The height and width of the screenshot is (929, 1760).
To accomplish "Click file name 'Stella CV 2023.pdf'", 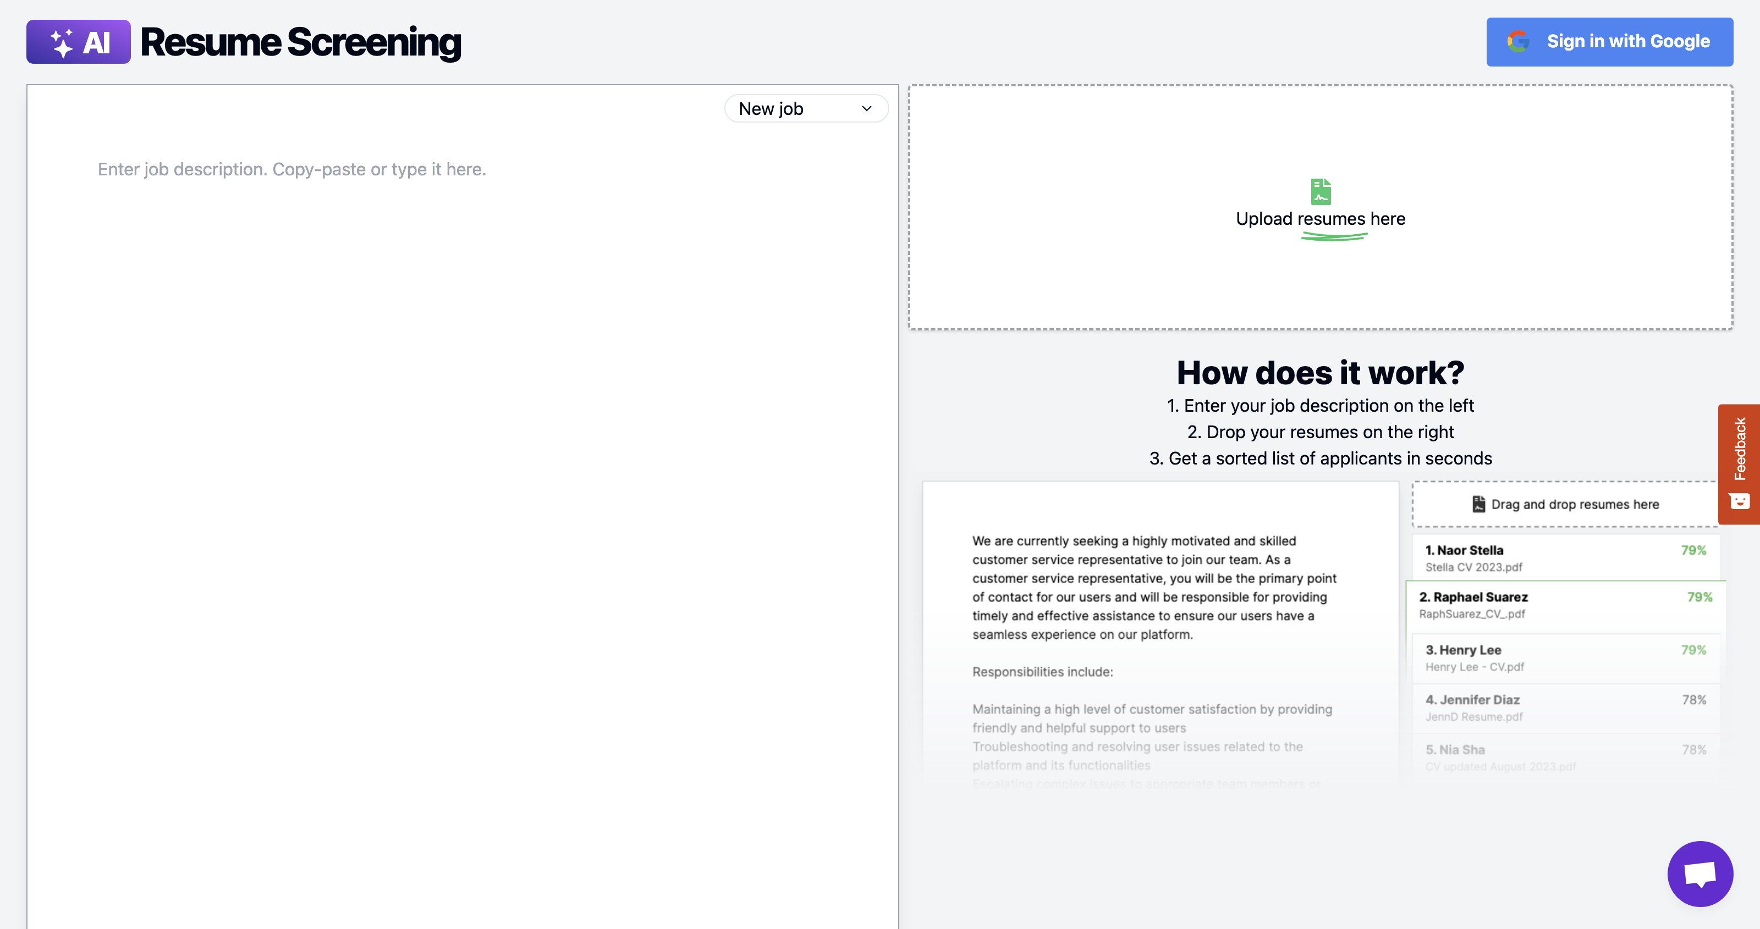I will click(1474, 567).
